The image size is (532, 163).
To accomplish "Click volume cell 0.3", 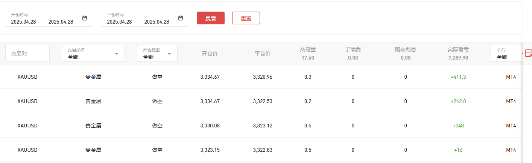I will pyautogui.click(x=308, y=77).
